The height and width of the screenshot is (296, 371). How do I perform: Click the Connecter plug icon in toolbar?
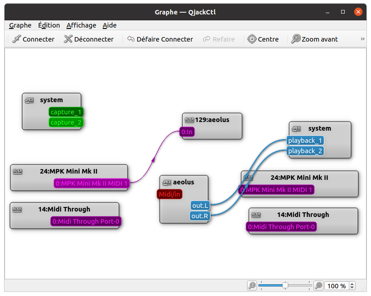pyautogui.click(x=16, y=39)
